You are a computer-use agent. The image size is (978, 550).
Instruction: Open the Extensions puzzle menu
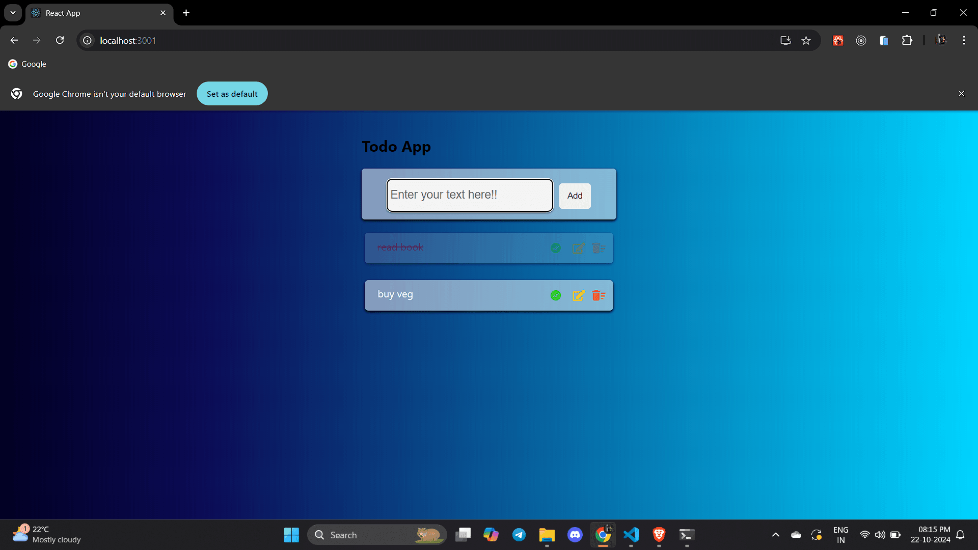pyautogui.click(x=907, y=40)
